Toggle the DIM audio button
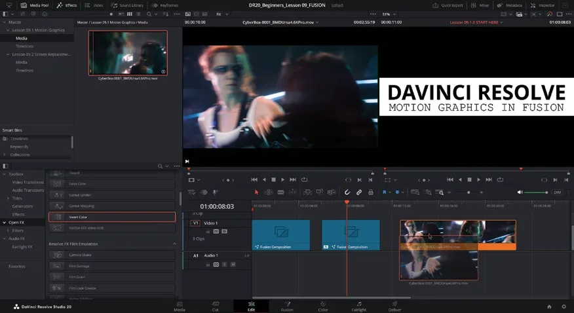The height and width of the screenshot is (313, 574). [x=557, y=193]
